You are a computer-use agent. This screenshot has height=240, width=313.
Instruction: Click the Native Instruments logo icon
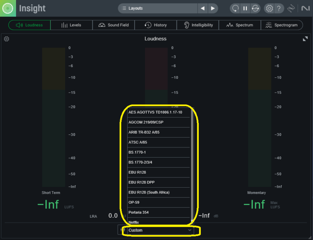click(x=304, y=8)
